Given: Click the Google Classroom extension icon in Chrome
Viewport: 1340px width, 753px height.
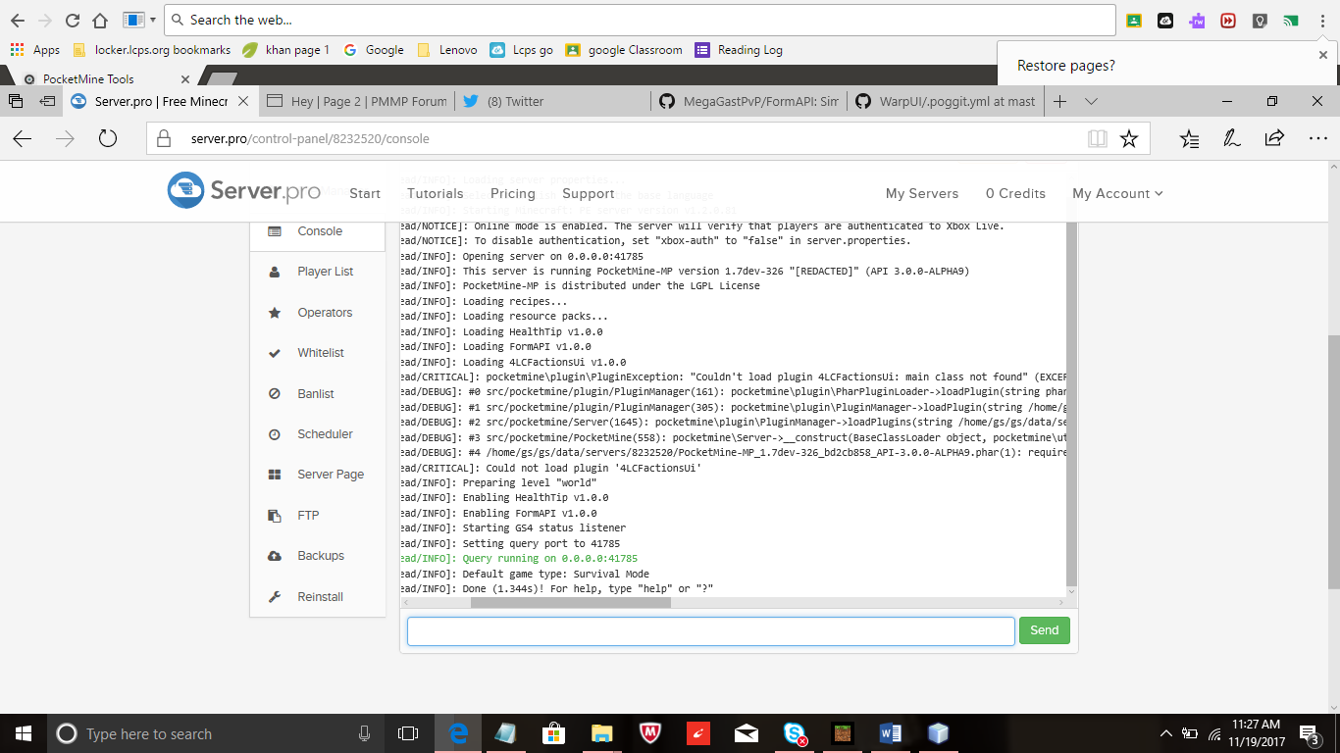Looking at the screenshot, I should 1134,20.
